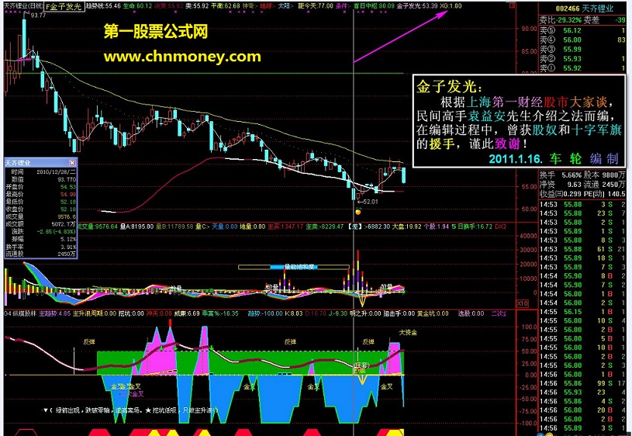The image size is (632, 436).
Task: Click the 首日中枢:80.09 indicator value
Action: [374, 6]
